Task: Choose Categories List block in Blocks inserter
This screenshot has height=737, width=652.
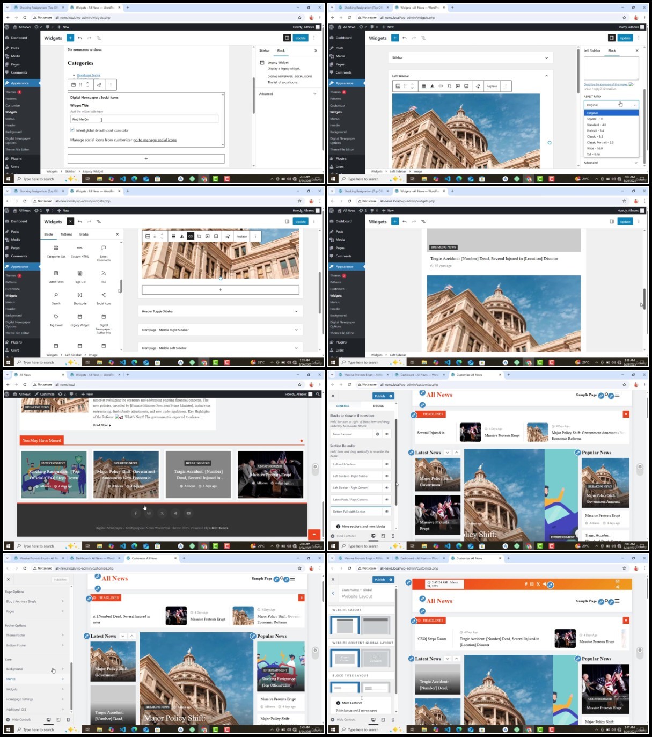Action: [x=56, y=251]
